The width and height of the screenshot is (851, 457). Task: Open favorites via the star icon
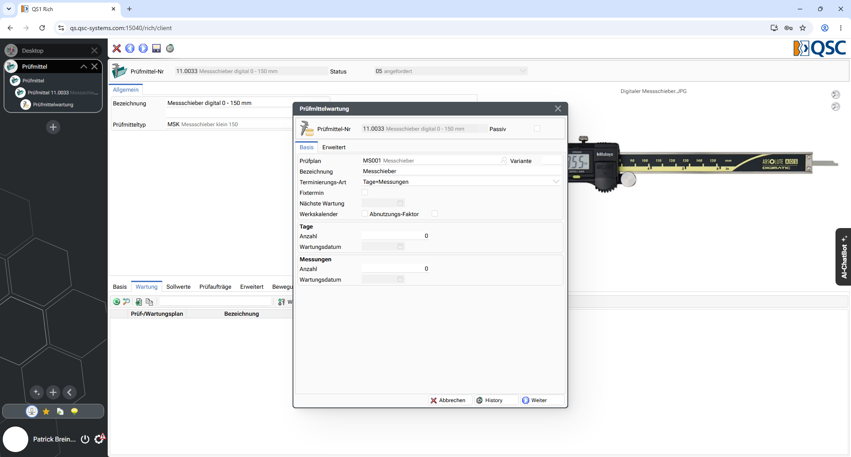pos(46,411)
